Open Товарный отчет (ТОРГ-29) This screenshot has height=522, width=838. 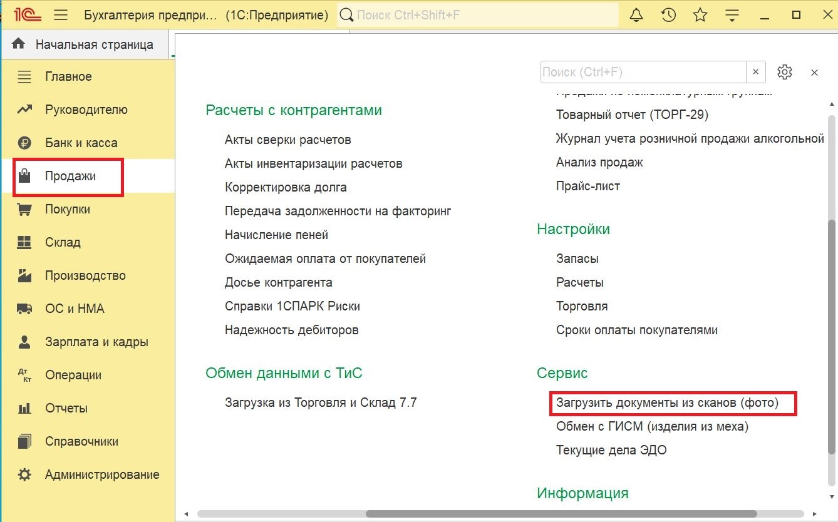point(632,115)
